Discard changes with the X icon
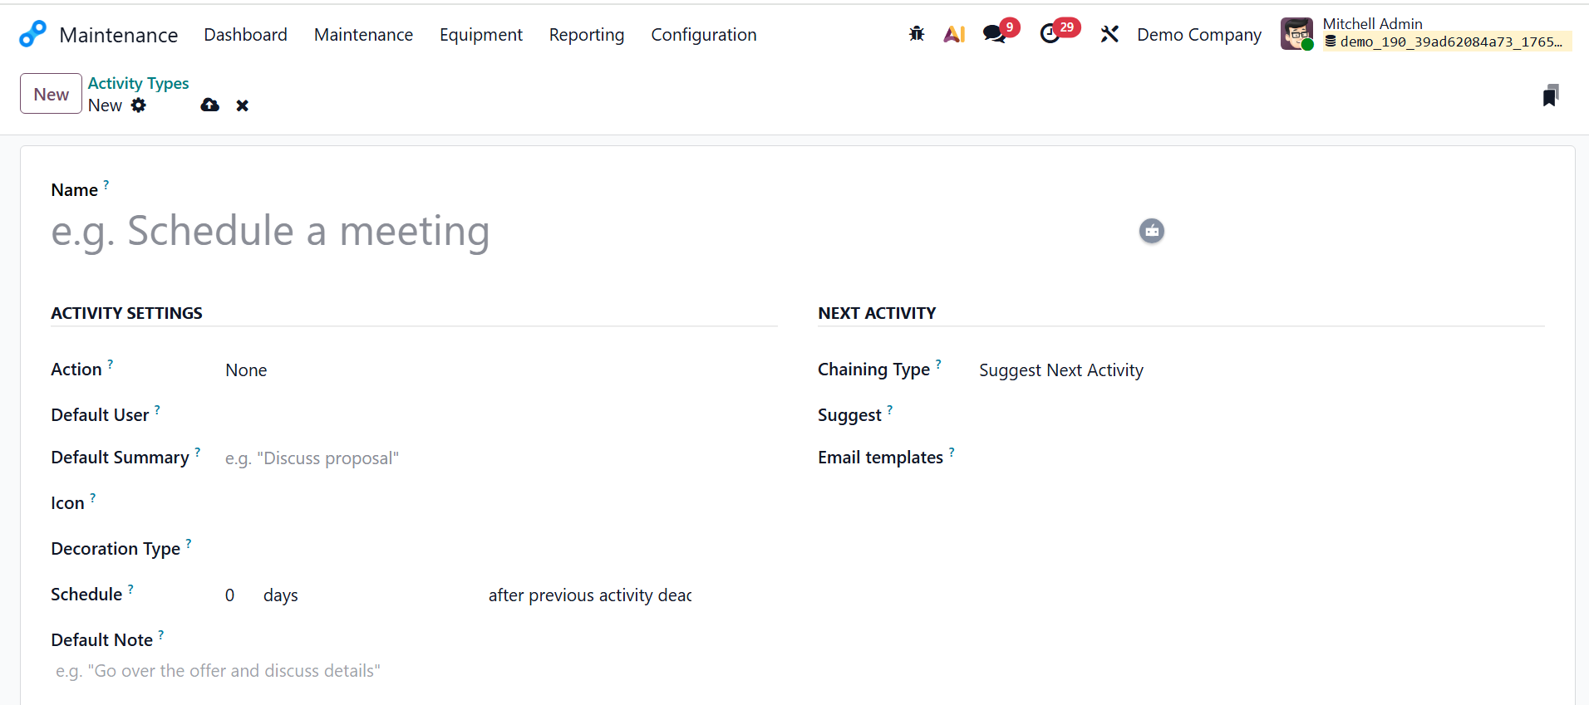Viewport: 1589px width, 705px height. coord(243,105)
